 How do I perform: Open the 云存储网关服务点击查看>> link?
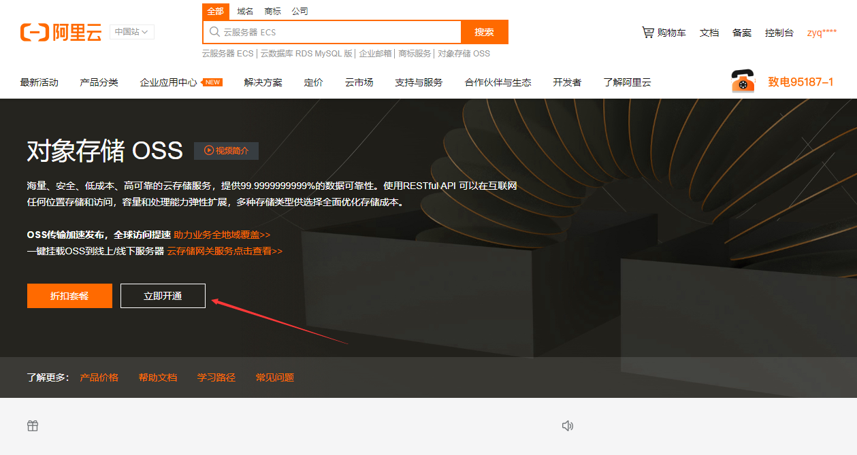(x=225, y=251)
